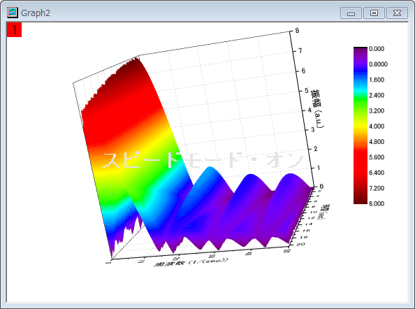This screenshot has height=309, width=415.
Task: Minimize the Graph2 window
Action: pos(351,13)
